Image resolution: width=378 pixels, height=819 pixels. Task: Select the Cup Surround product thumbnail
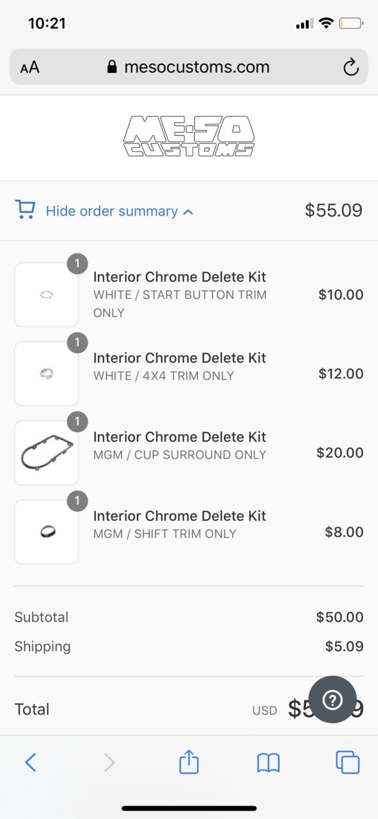click(x=47, y=453)
